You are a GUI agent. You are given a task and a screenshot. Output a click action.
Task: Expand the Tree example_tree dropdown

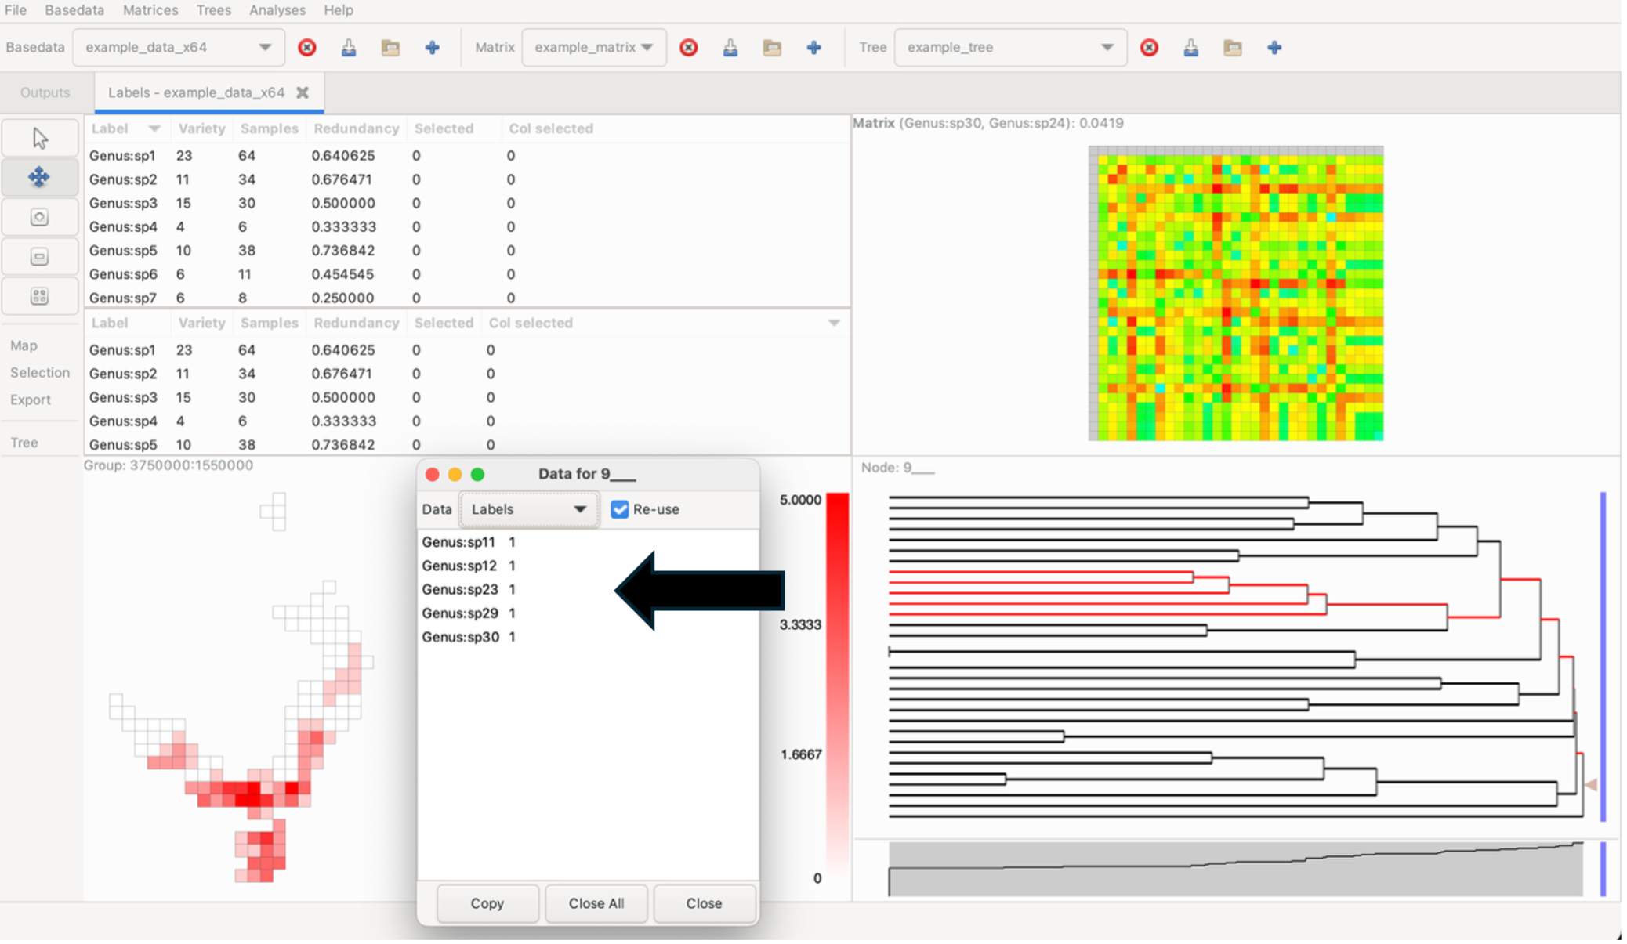(x=1009, y=48)
